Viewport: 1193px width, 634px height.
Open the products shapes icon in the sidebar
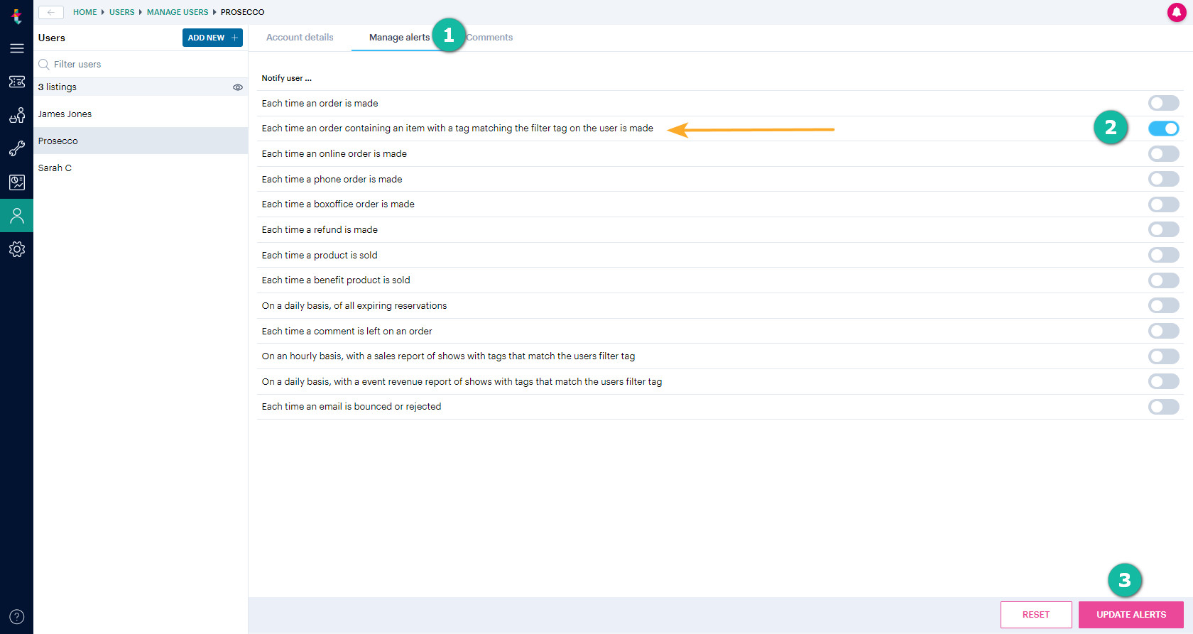click(16, 115)
